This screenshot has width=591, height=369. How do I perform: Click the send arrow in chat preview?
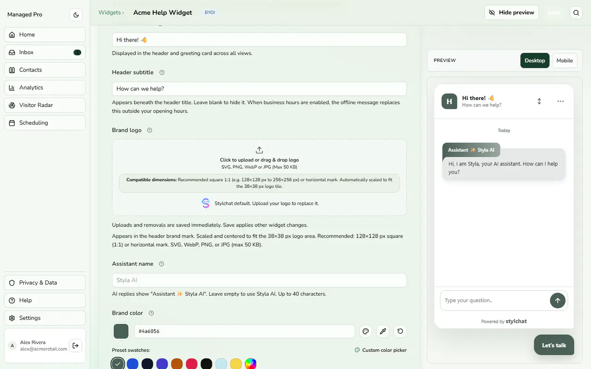pyautogui.click(x=557, y=300)
